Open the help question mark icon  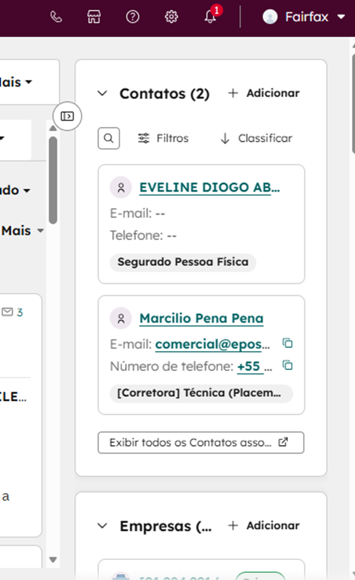(x=133, y=17)
